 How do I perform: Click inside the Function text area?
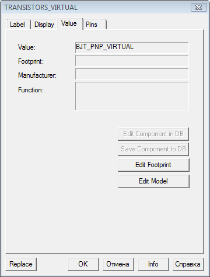(x=132, y=96)
